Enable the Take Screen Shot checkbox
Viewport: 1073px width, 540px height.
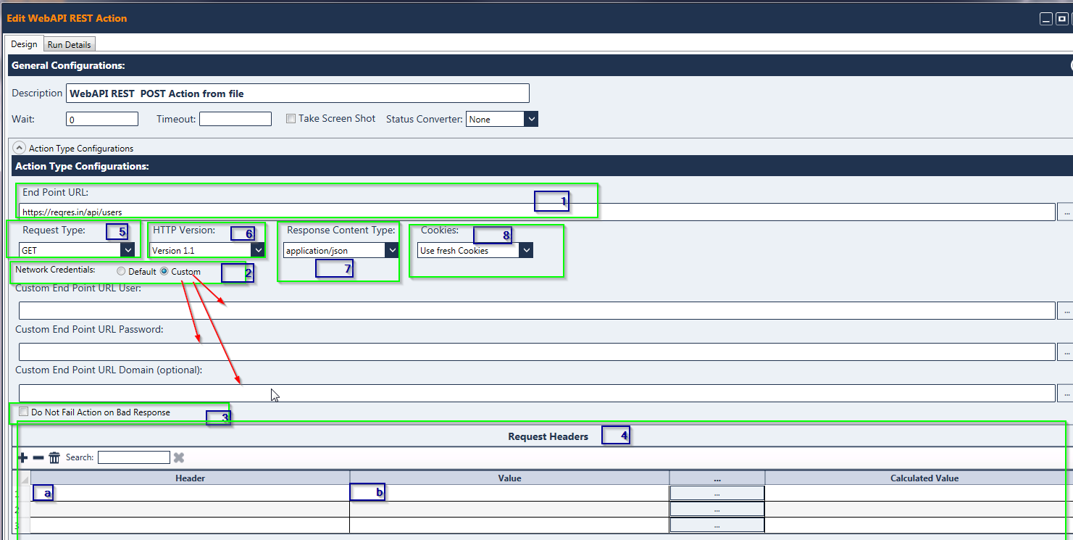coord(291,119)
